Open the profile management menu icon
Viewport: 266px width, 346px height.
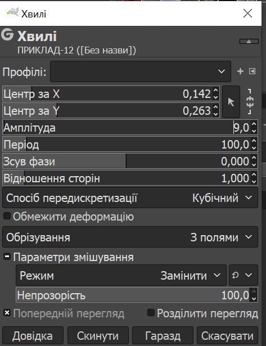coord(253,71)
